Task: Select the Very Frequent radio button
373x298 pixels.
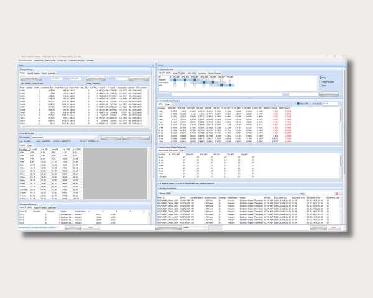Action: pyautogui.click(x=321, y=81)
